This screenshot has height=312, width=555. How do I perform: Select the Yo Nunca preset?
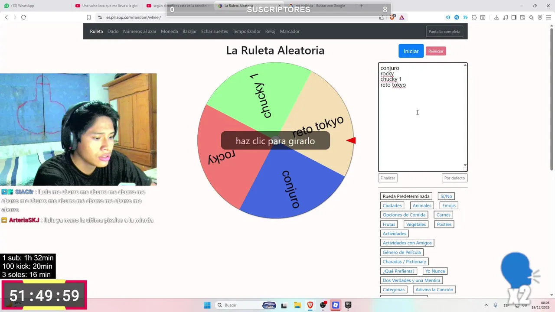click(435, 271)
